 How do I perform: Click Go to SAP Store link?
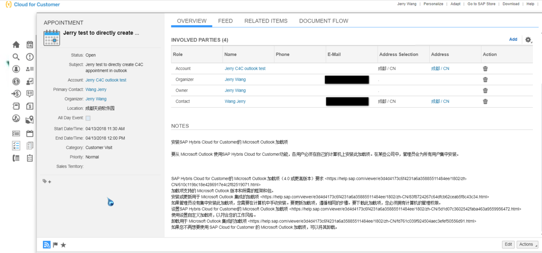[481, 4]
